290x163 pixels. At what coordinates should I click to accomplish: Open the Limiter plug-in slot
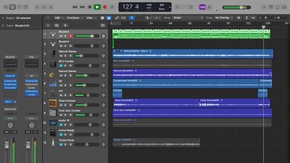click(31, 95)
